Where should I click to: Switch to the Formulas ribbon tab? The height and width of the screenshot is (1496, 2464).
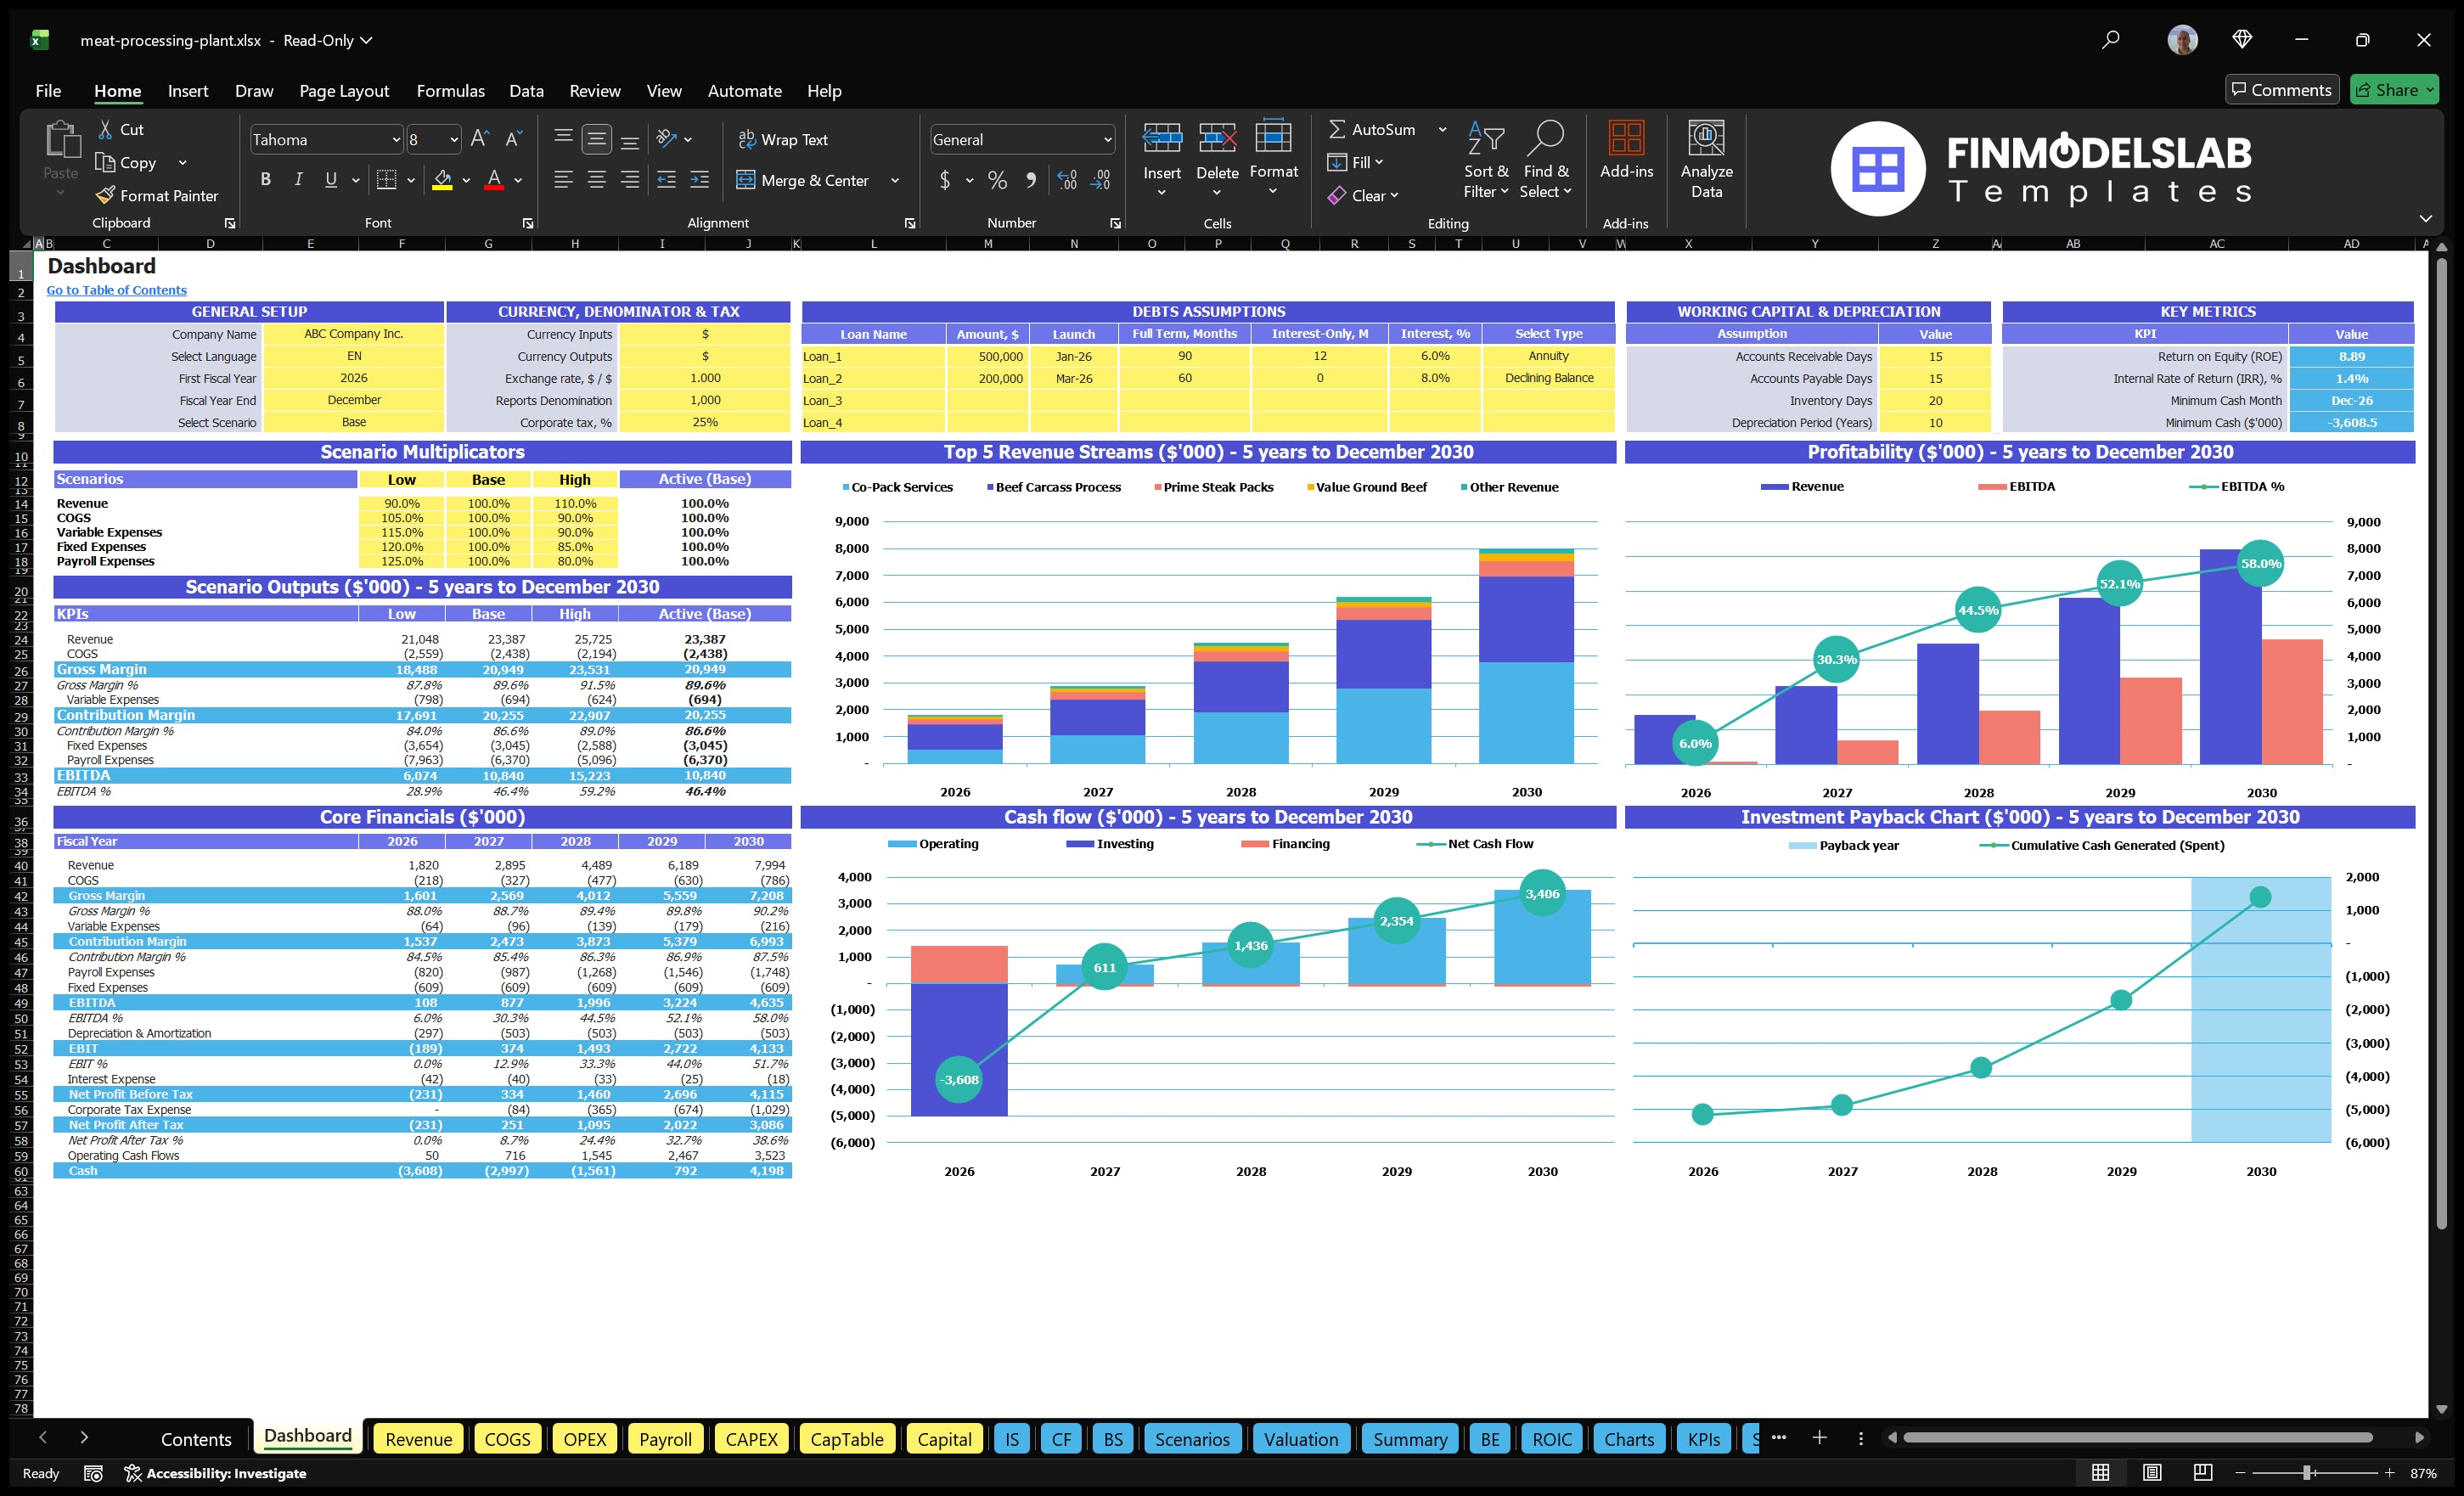(450, 90)
